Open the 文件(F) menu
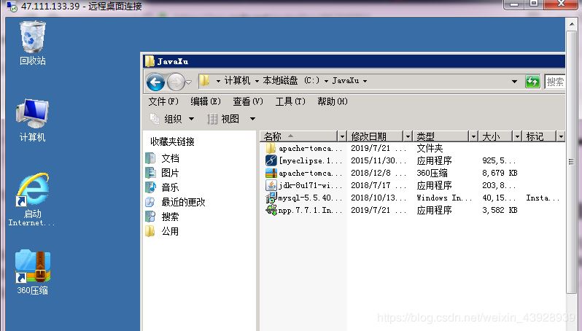582x331 pixels. tap(163, 101)
